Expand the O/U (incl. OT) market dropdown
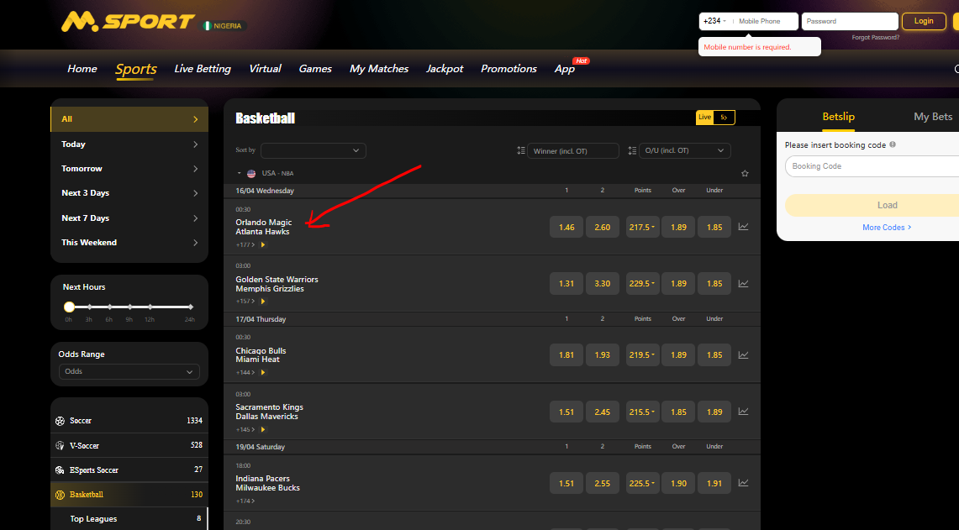This screenshot has height=530, width=959. (684, 151)
